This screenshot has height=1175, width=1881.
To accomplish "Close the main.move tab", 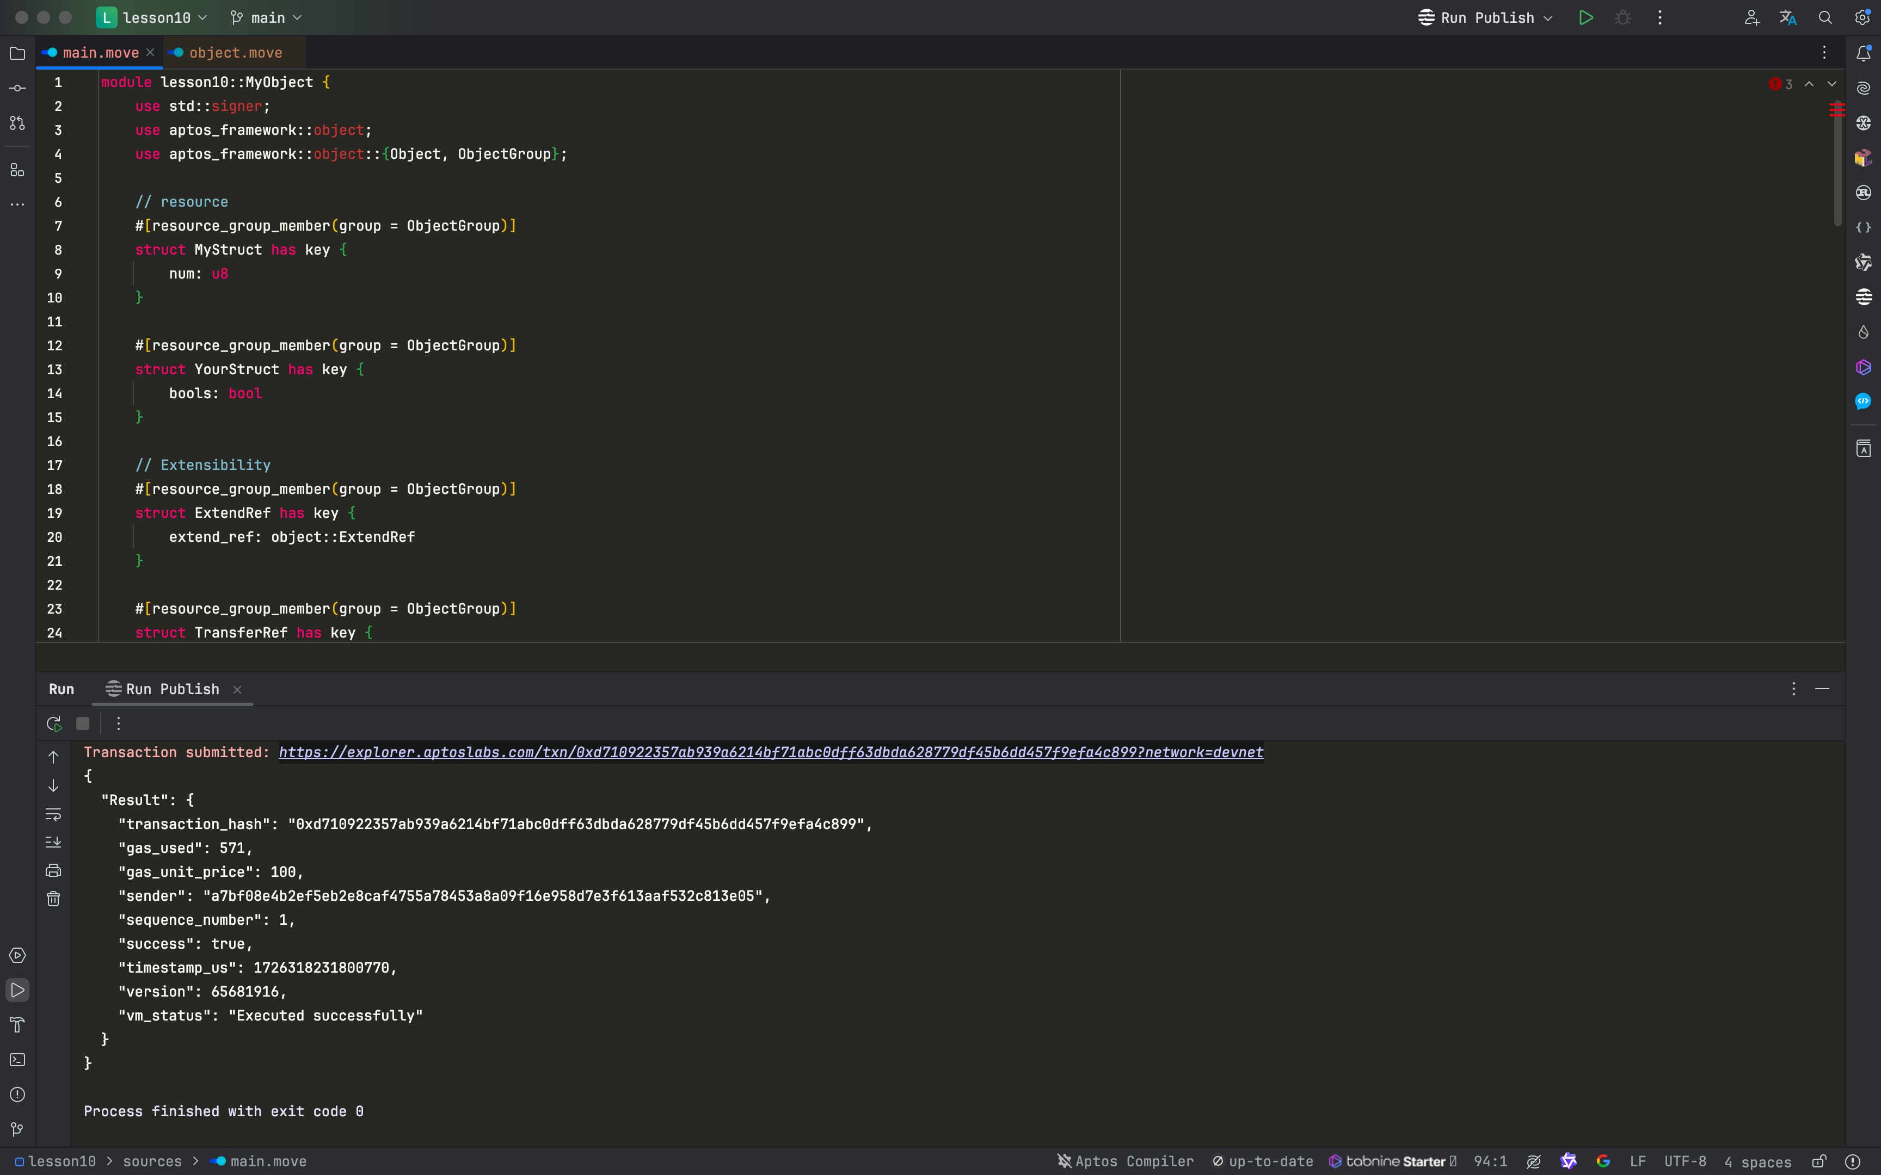I will tap(150, 52).
